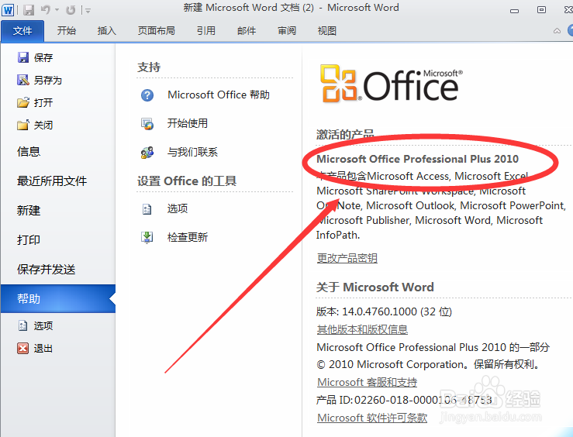The width and height of the screenshot is (573, 437).
Task: Click the Redo icon in quick access toolbar
Action: pos(71,10)
